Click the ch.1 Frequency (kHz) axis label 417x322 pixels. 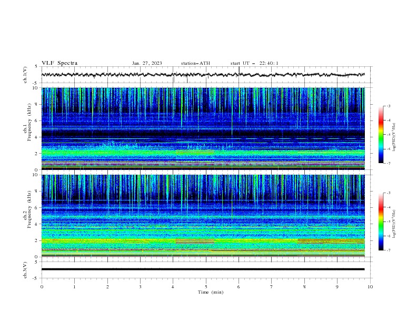point(27,122)
